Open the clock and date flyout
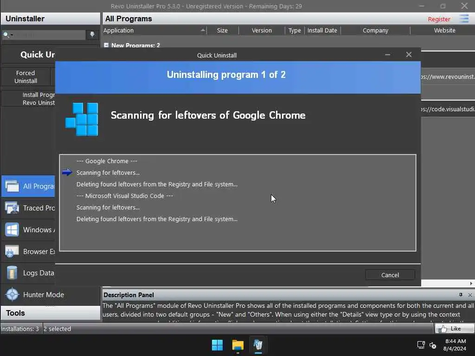 pos(455,345)
